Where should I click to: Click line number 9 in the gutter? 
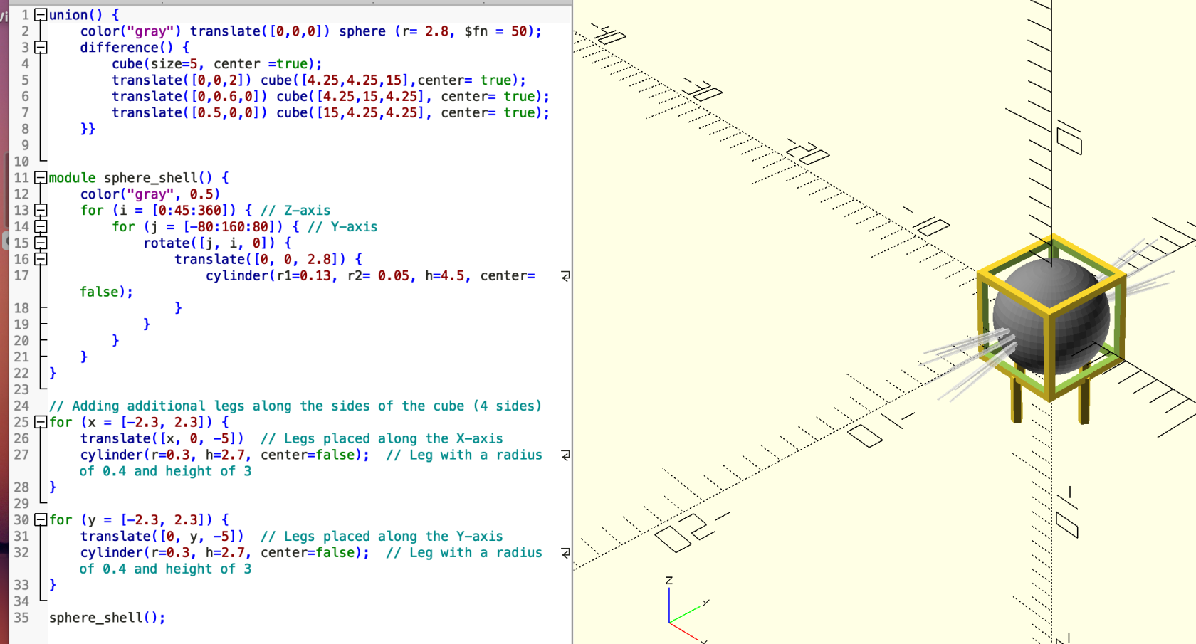click(x=25, y=145)
